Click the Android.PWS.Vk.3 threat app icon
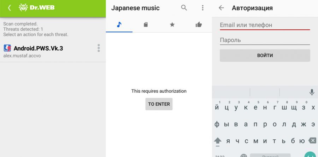The height and width of the screenshot is (157, 318). pos(7,48)
